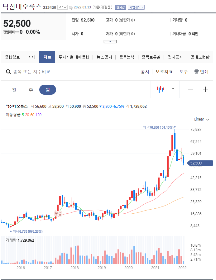The height and width of the screenshot is (280, 216).
Task: Switch to the 시세 tab
Action: (x=31, y=57)
